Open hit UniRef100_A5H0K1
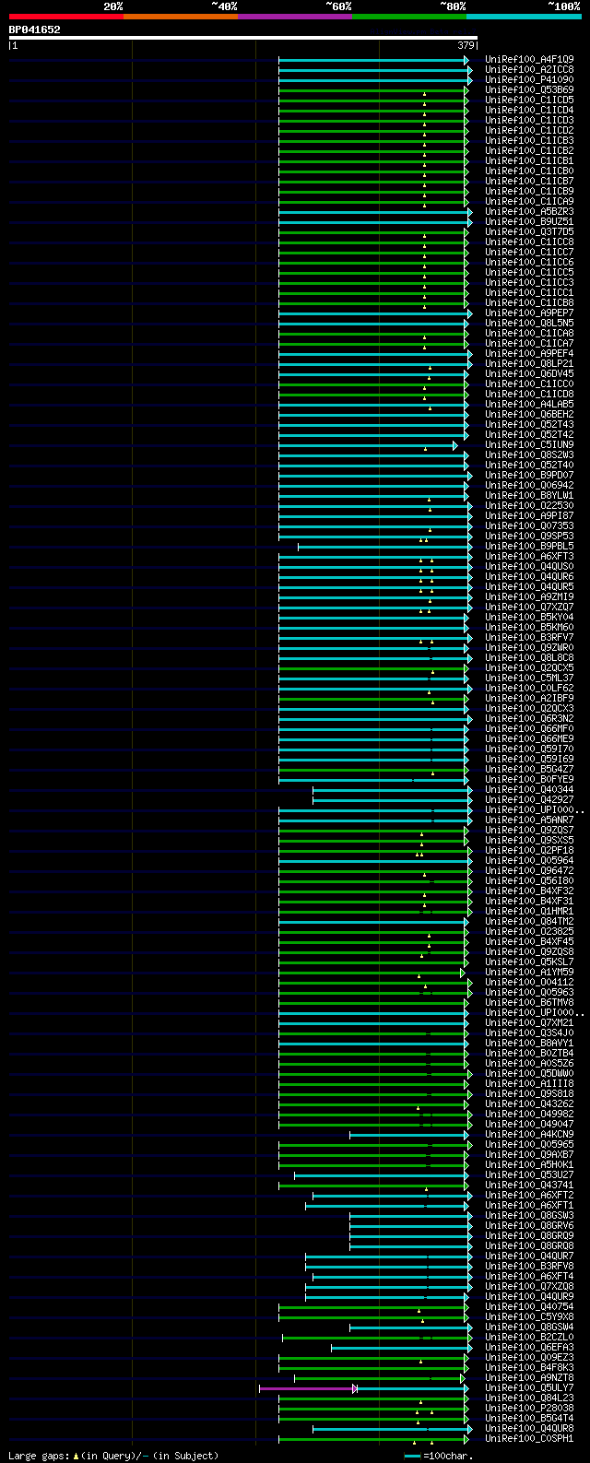 point(529,1164)
